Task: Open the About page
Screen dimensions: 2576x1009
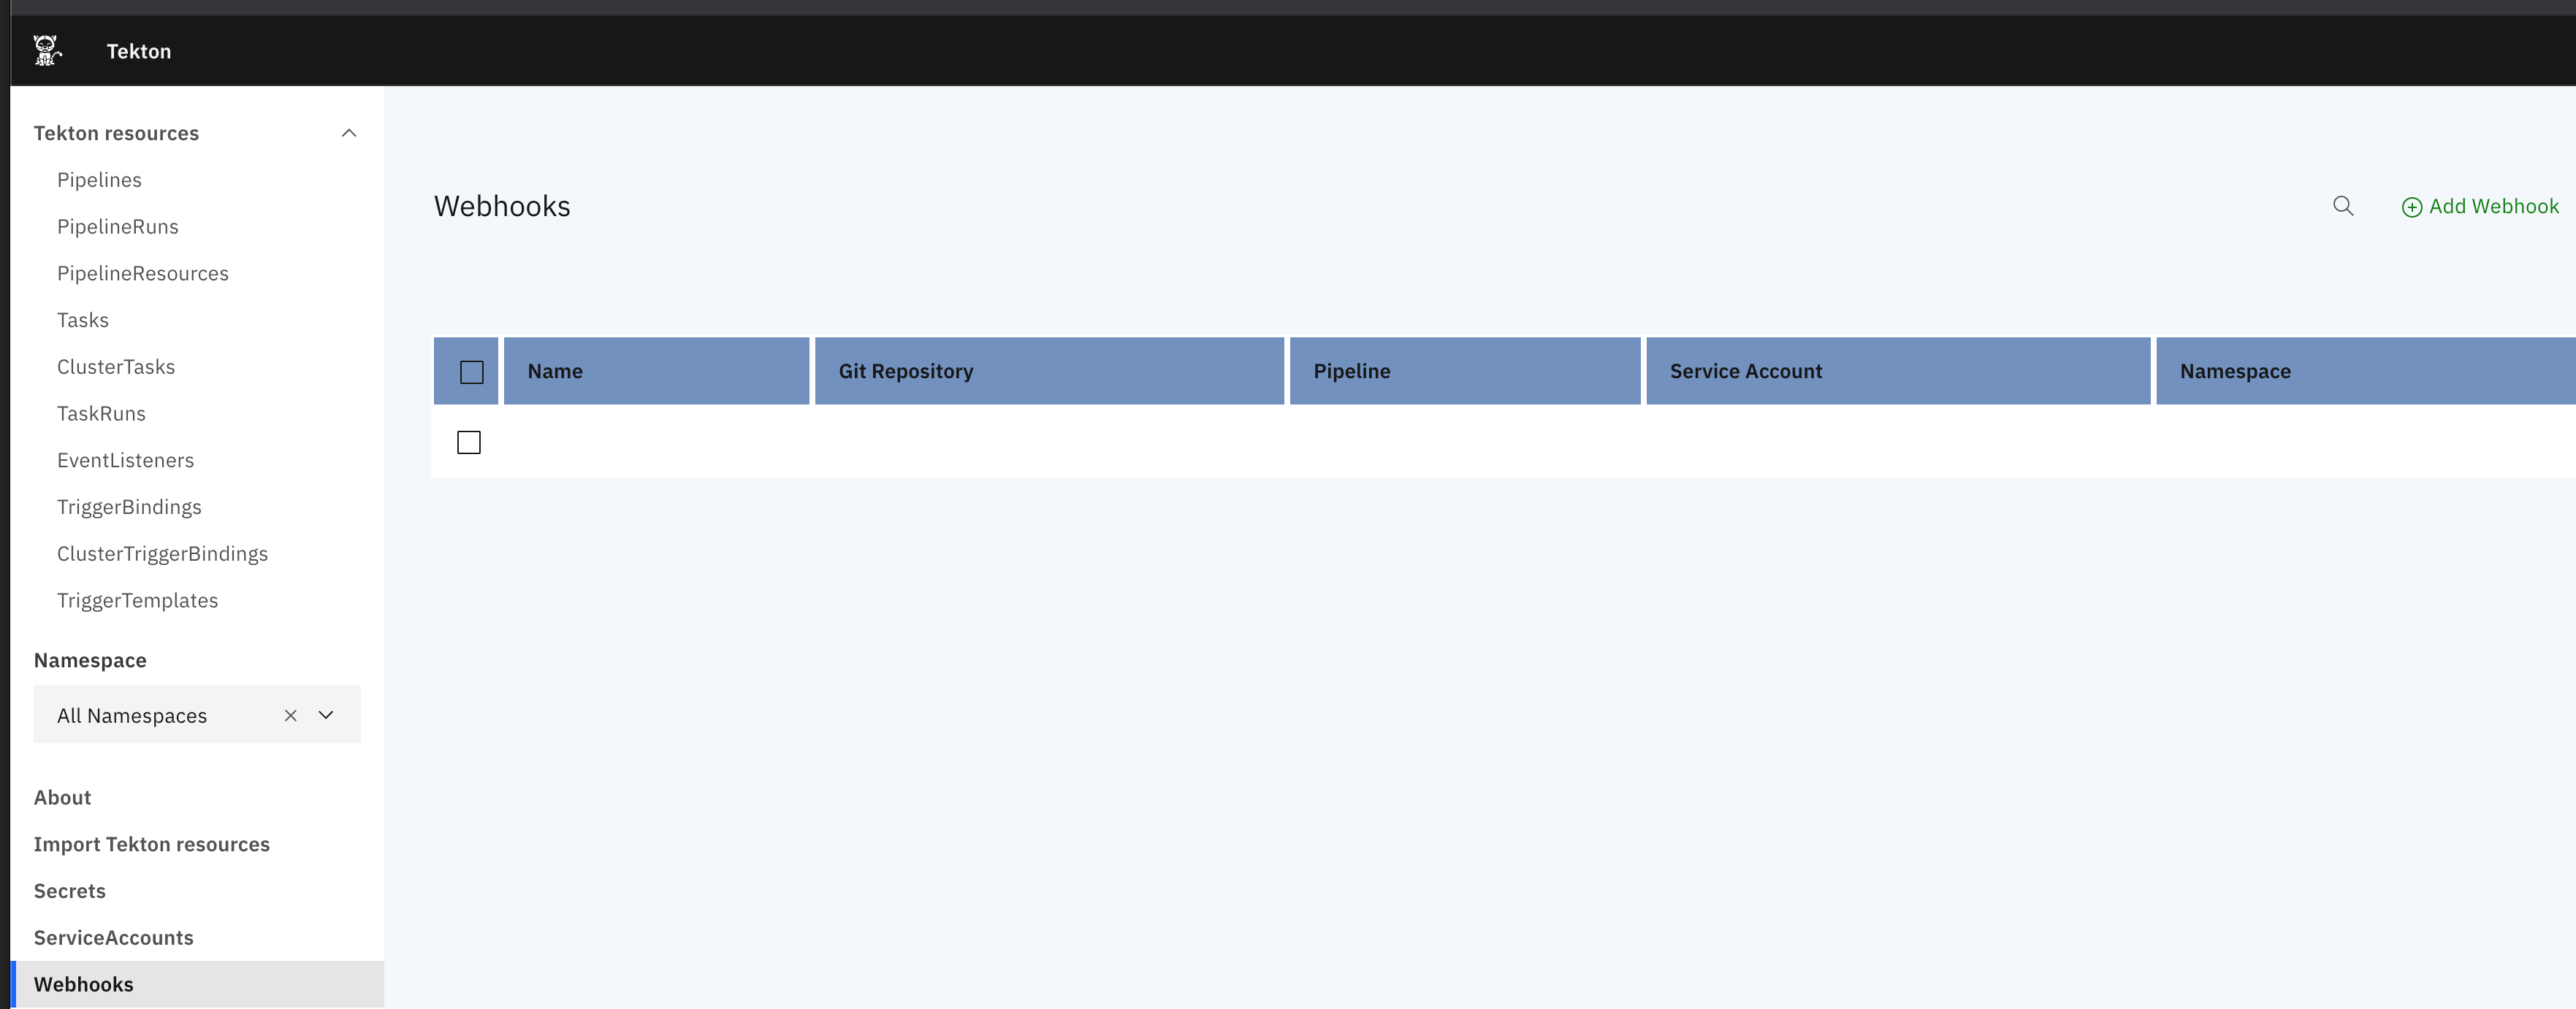Action: 62,797
